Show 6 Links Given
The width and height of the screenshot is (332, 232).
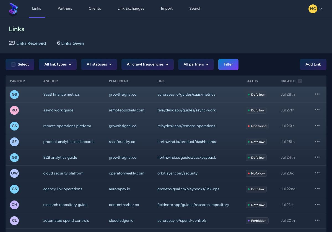(71, 43)
